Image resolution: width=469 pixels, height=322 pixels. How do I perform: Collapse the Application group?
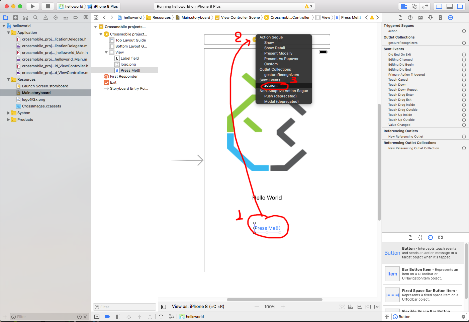click(8, 32)
